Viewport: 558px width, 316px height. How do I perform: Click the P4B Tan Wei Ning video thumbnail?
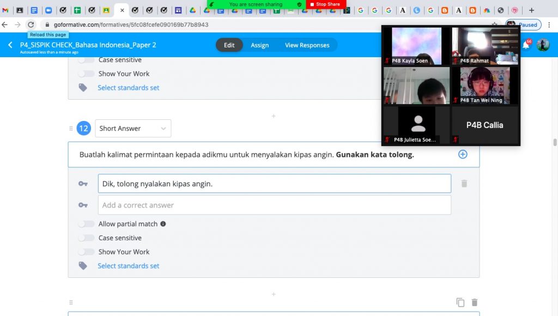(484, 85)
